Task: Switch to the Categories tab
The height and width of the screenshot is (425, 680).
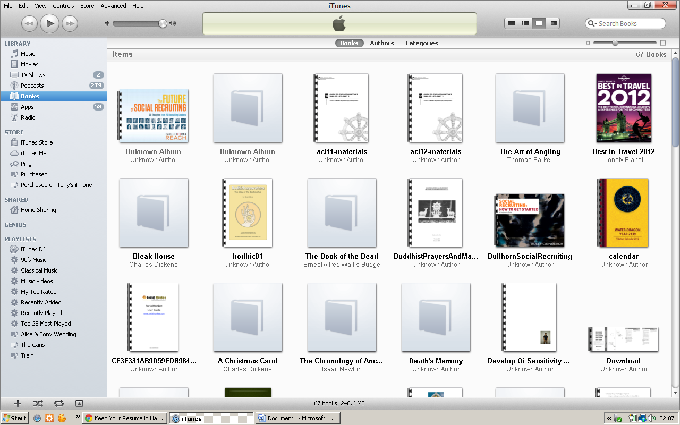Action: tap(422, 43)
